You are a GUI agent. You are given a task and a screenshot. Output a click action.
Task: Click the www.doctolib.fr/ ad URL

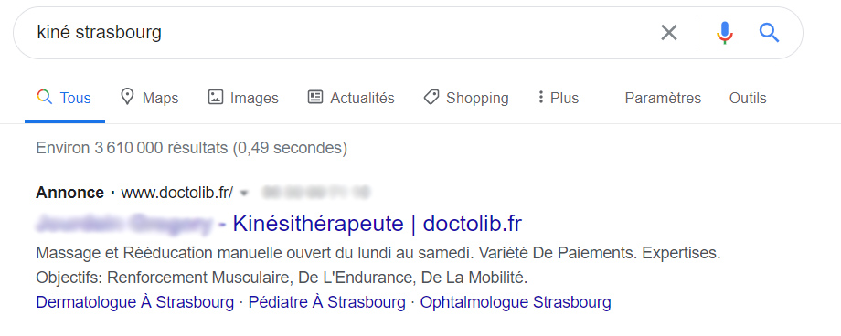[x=177, y=193]
